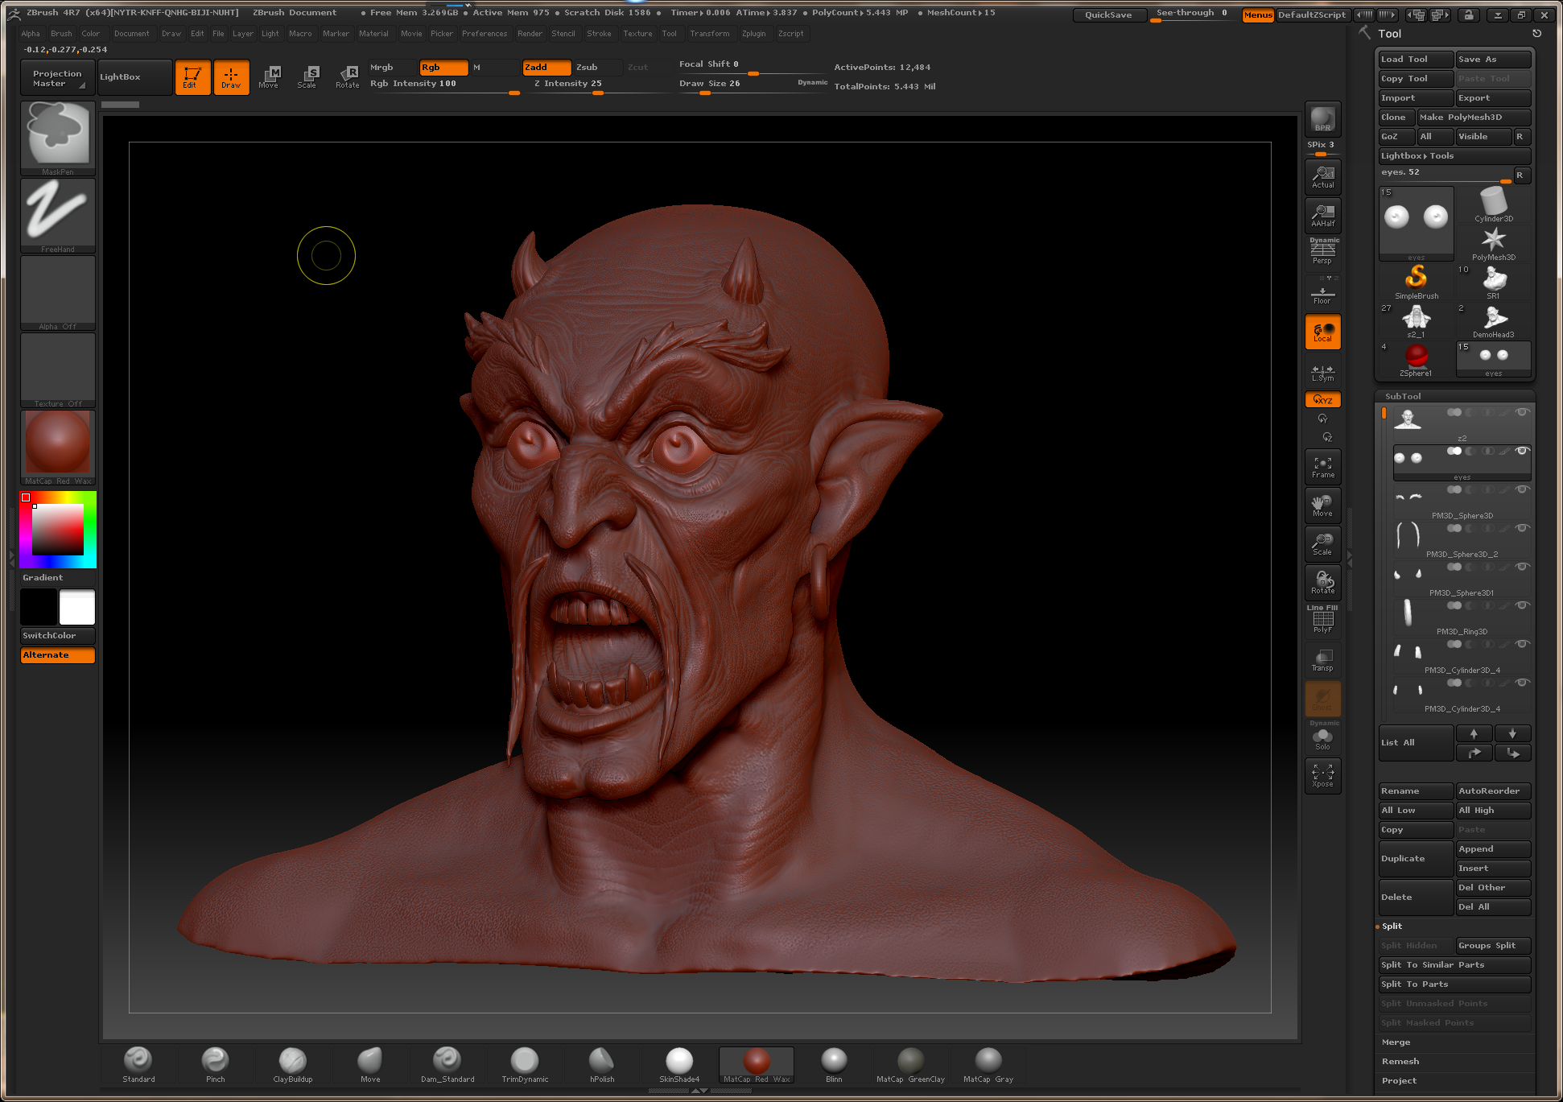Expand the Merge subpalette
This screenshot has height=1102, width=1563.
[1396, 1042]
